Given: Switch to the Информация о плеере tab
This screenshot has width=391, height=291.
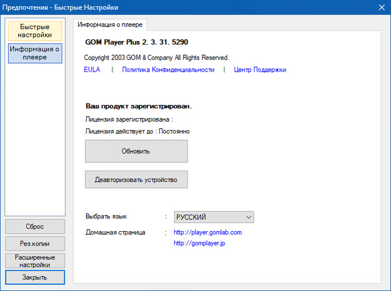Looking at the screenshot, I should click(x=111, y=24).
